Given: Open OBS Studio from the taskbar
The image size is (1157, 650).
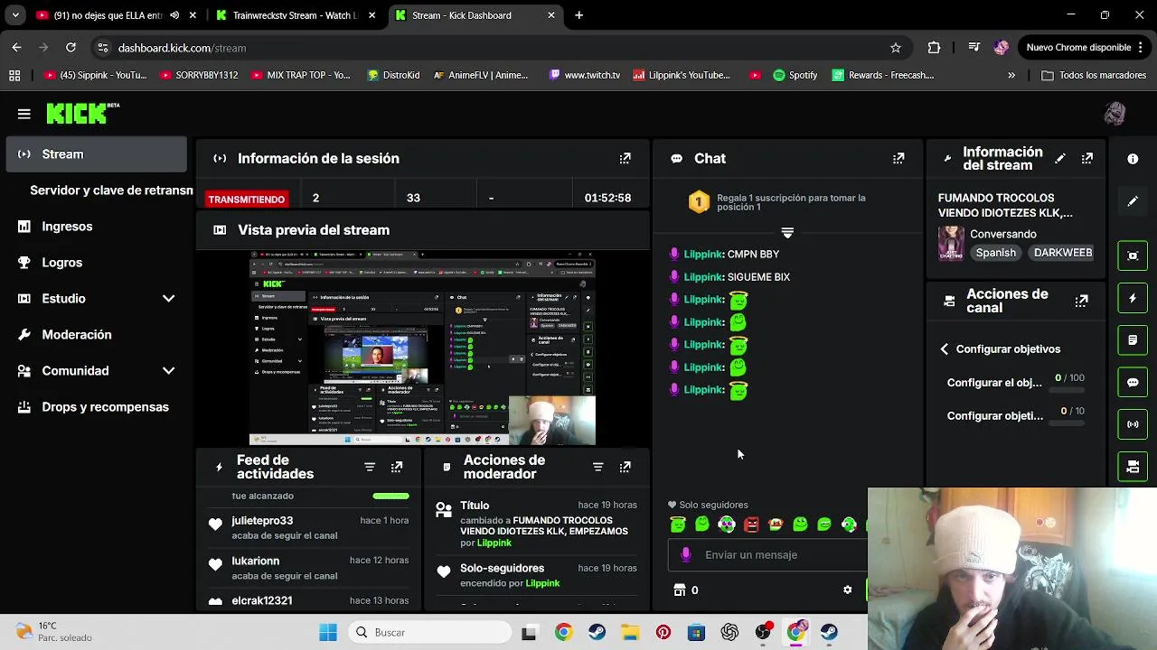Looking at the screenshot, I should pyautogui.click(x=763, y=632).
